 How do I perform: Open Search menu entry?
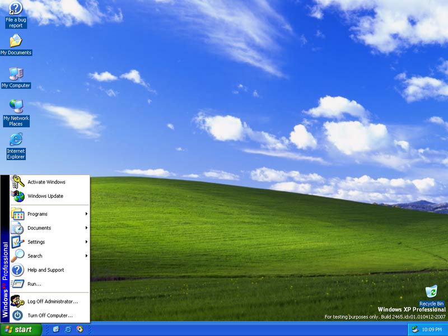click(x=50, y=256)
